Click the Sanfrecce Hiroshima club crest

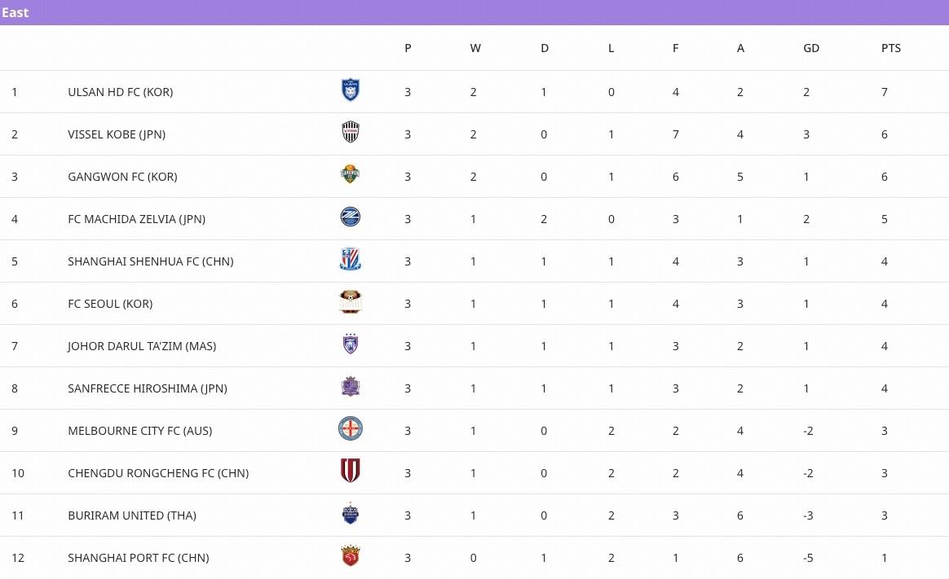point(351,387)
